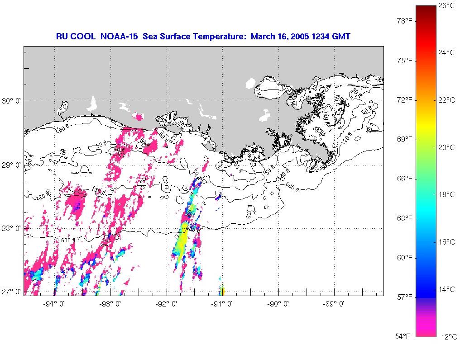Click the '63°F' colorbar label
This screenshot has height=344, width=460.
[x=405, y=218]
